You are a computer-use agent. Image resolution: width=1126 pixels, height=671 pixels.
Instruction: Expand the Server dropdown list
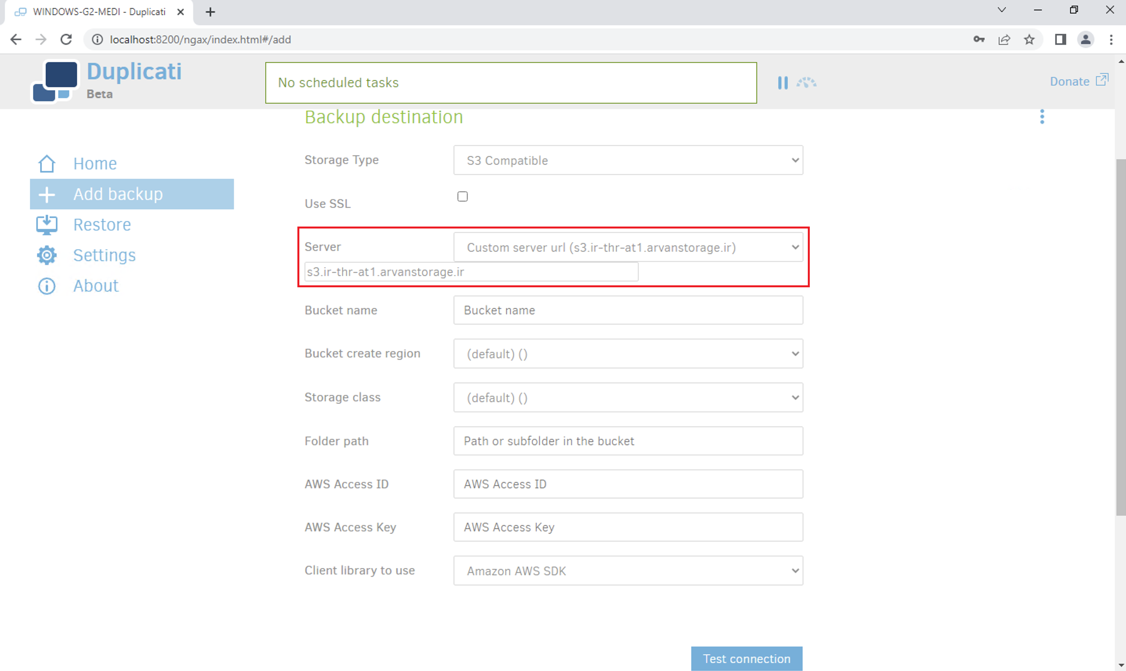click(x=628, y=247)
